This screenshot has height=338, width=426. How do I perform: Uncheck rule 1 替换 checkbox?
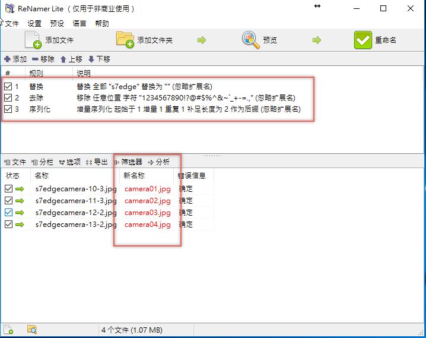[x=8, y=87]
